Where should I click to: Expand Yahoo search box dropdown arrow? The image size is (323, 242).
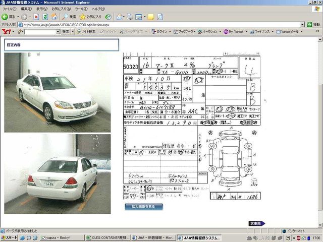coord(58,32)
